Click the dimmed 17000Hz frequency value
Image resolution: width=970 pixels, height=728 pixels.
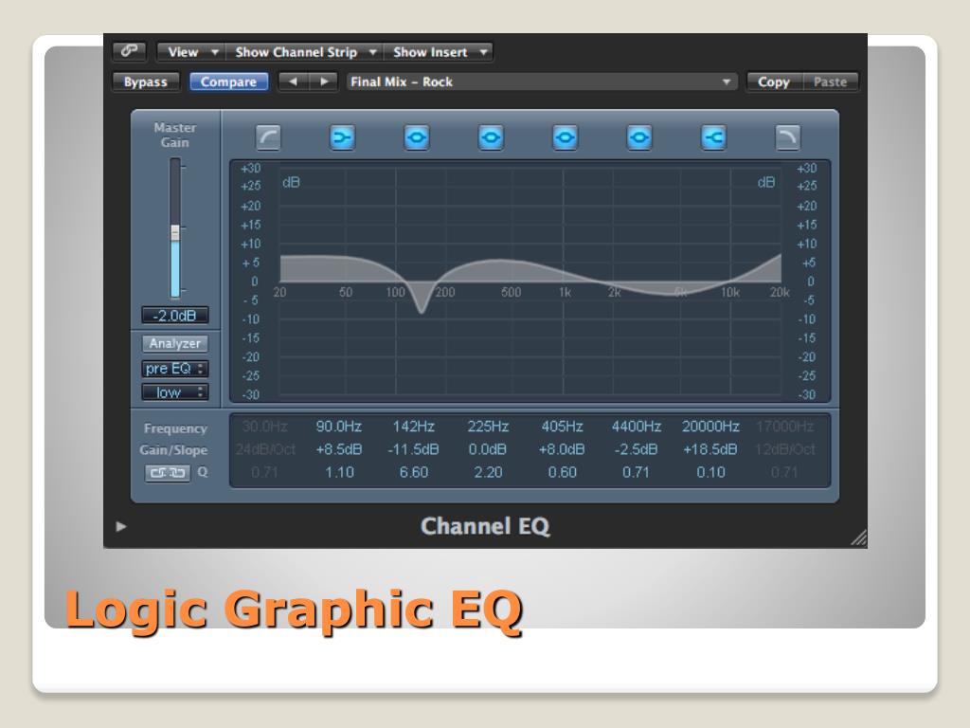coord(785,427)
